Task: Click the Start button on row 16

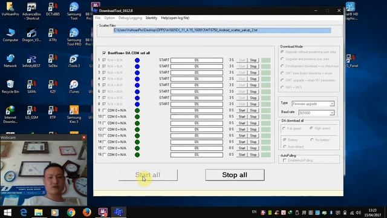Action: 242,154
